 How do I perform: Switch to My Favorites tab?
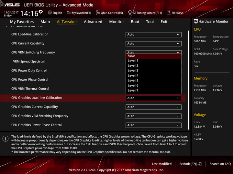pyautogui.click(x=22, y=22)
